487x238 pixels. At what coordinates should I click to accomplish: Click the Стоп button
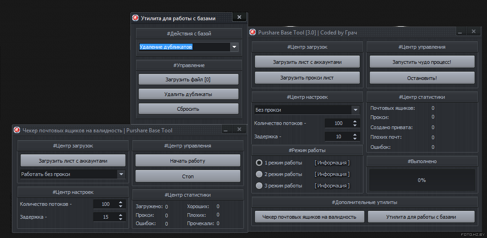click(187, 176)
